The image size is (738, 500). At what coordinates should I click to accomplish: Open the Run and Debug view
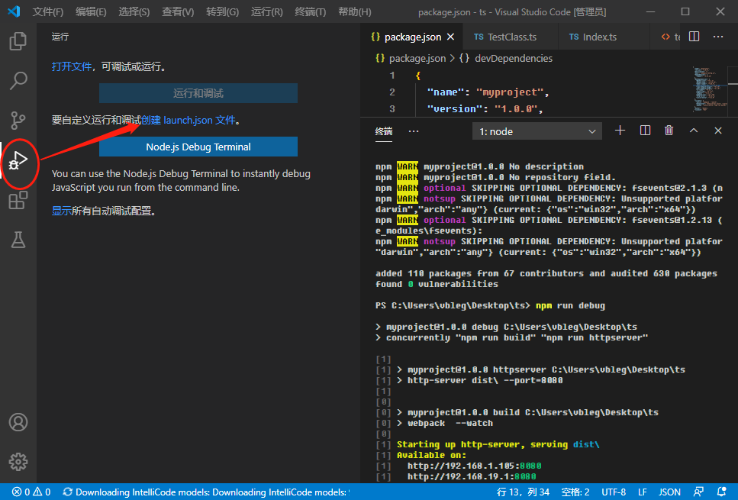(18, 160)
